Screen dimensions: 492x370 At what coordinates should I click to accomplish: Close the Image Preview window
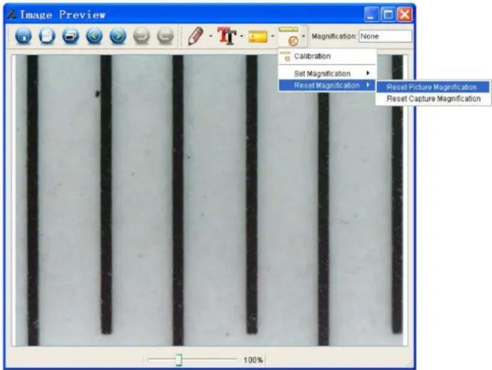click(405, 15)
